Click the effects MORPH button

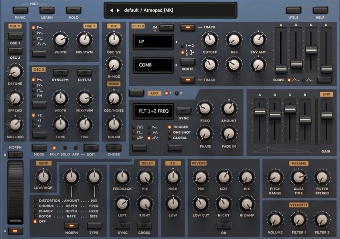pos(71,226)
